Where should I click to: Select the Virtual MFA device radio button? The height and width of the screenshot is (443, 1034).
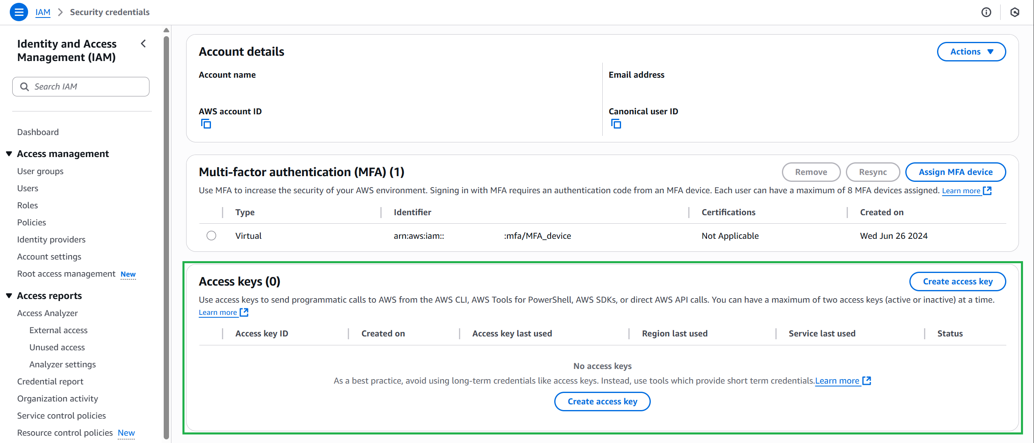click(211, 236)
